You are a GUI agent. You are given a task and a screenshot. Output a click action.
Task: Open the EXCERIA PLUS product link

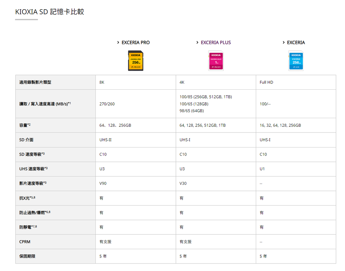tap(216, 43)
